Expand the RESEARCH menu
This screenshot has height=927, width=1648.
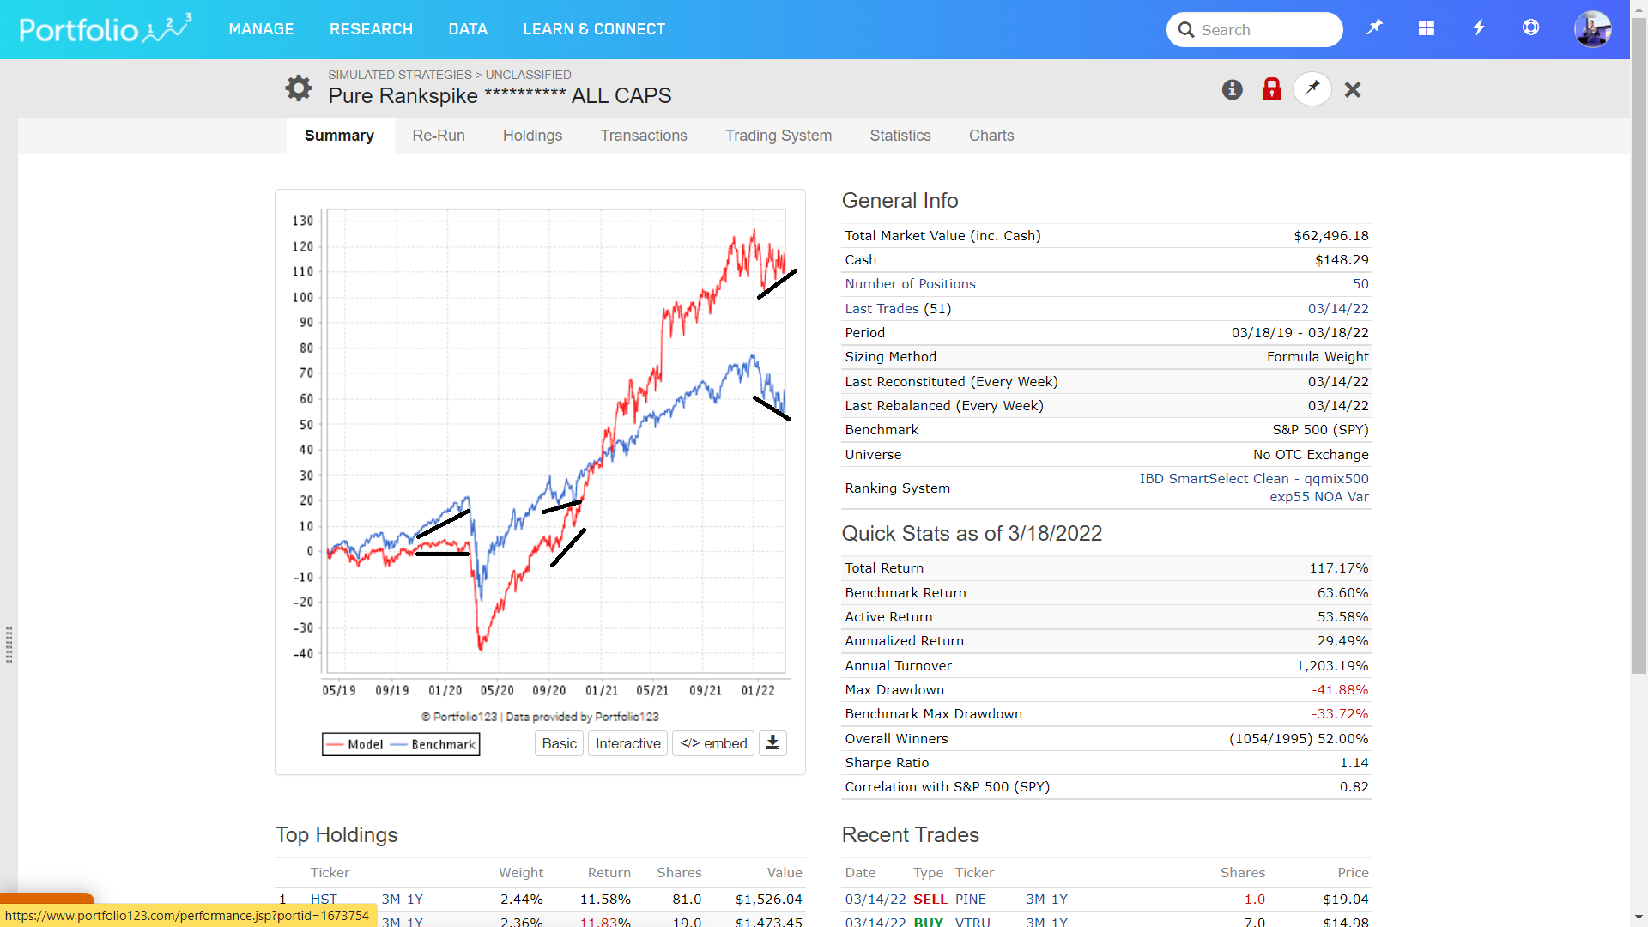(371, 29)
